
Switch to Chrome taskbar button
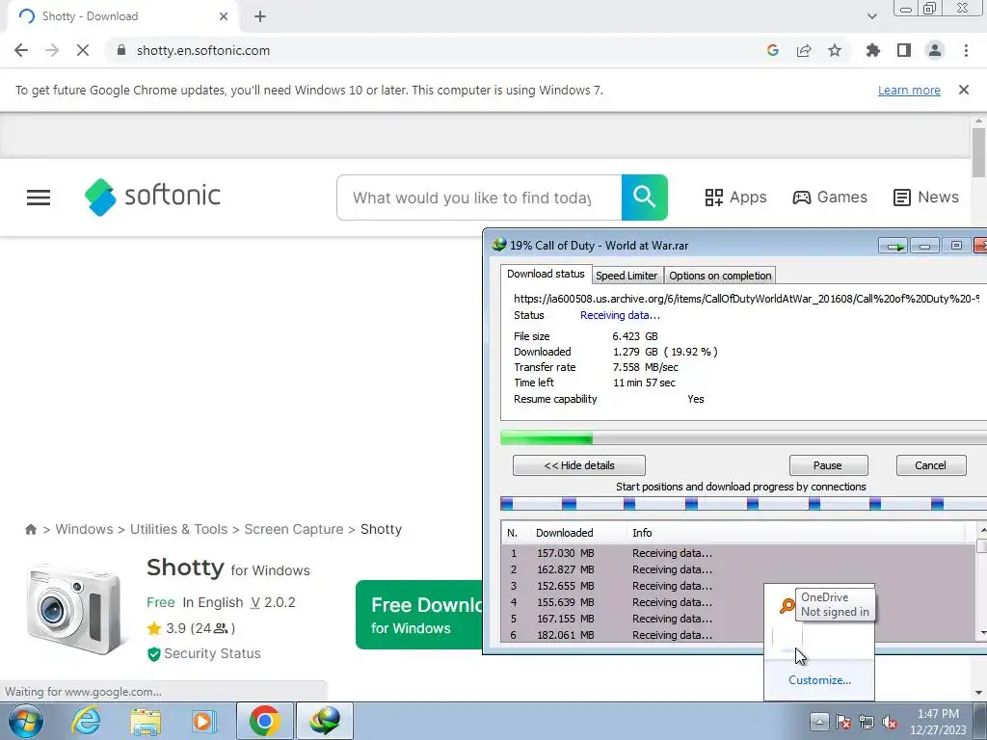264,721
